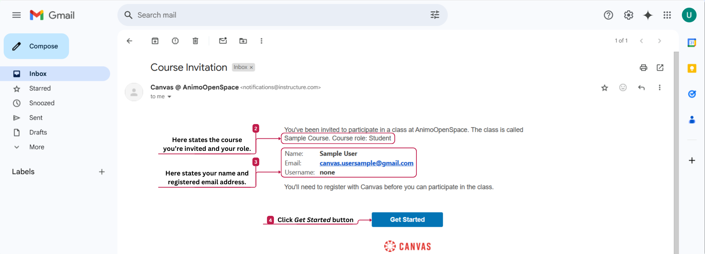Open email in a new window

[x=660, y=68]
